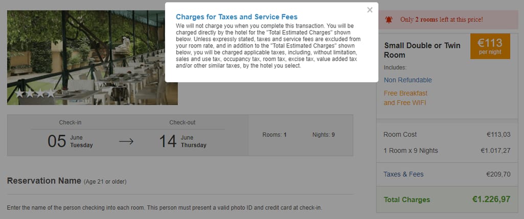Click the red alarm bell icon
Screen dimensions: 524x219
click(x=389, y=20)
